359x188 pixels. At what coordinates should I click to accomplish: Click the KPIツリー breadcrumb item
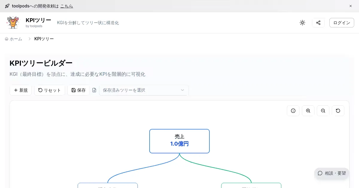coord(44,39)
